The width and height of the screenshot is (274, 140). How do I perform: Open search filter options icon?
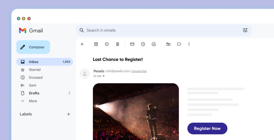coord(245,30)
